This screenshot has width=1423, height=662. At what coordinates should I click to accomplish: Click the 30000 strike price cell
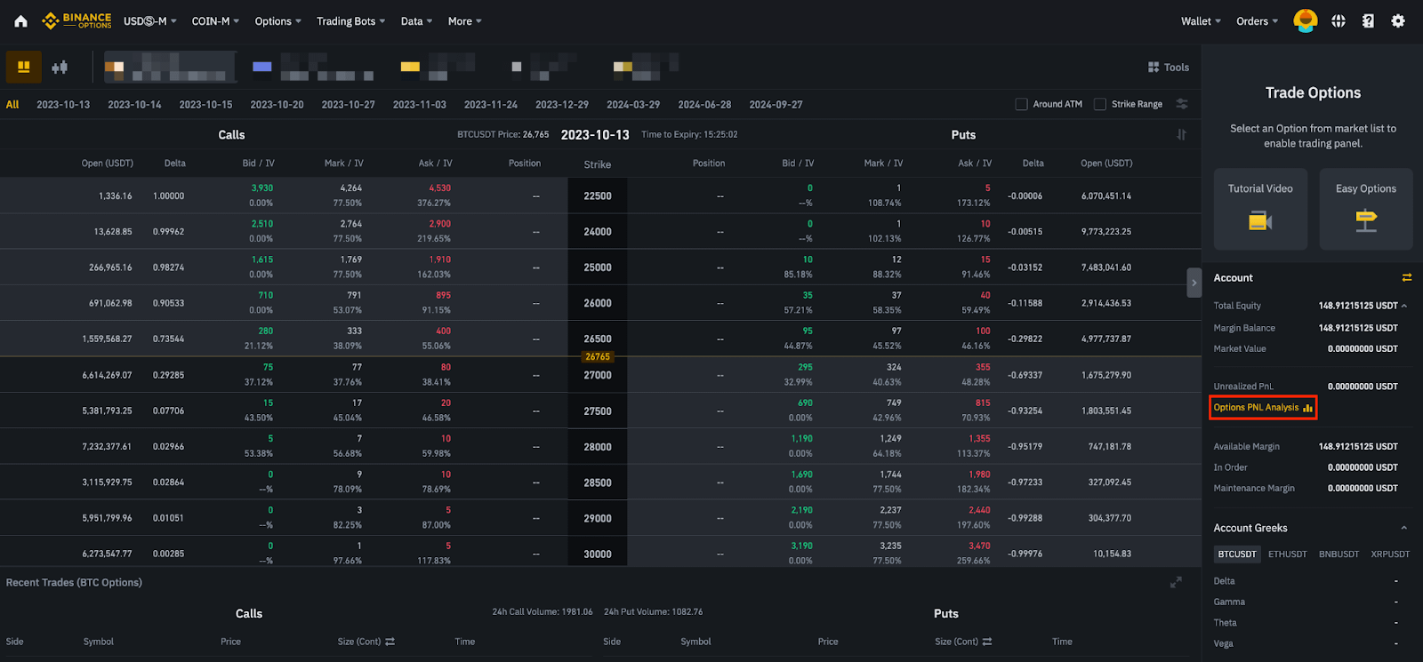point(598,554)
